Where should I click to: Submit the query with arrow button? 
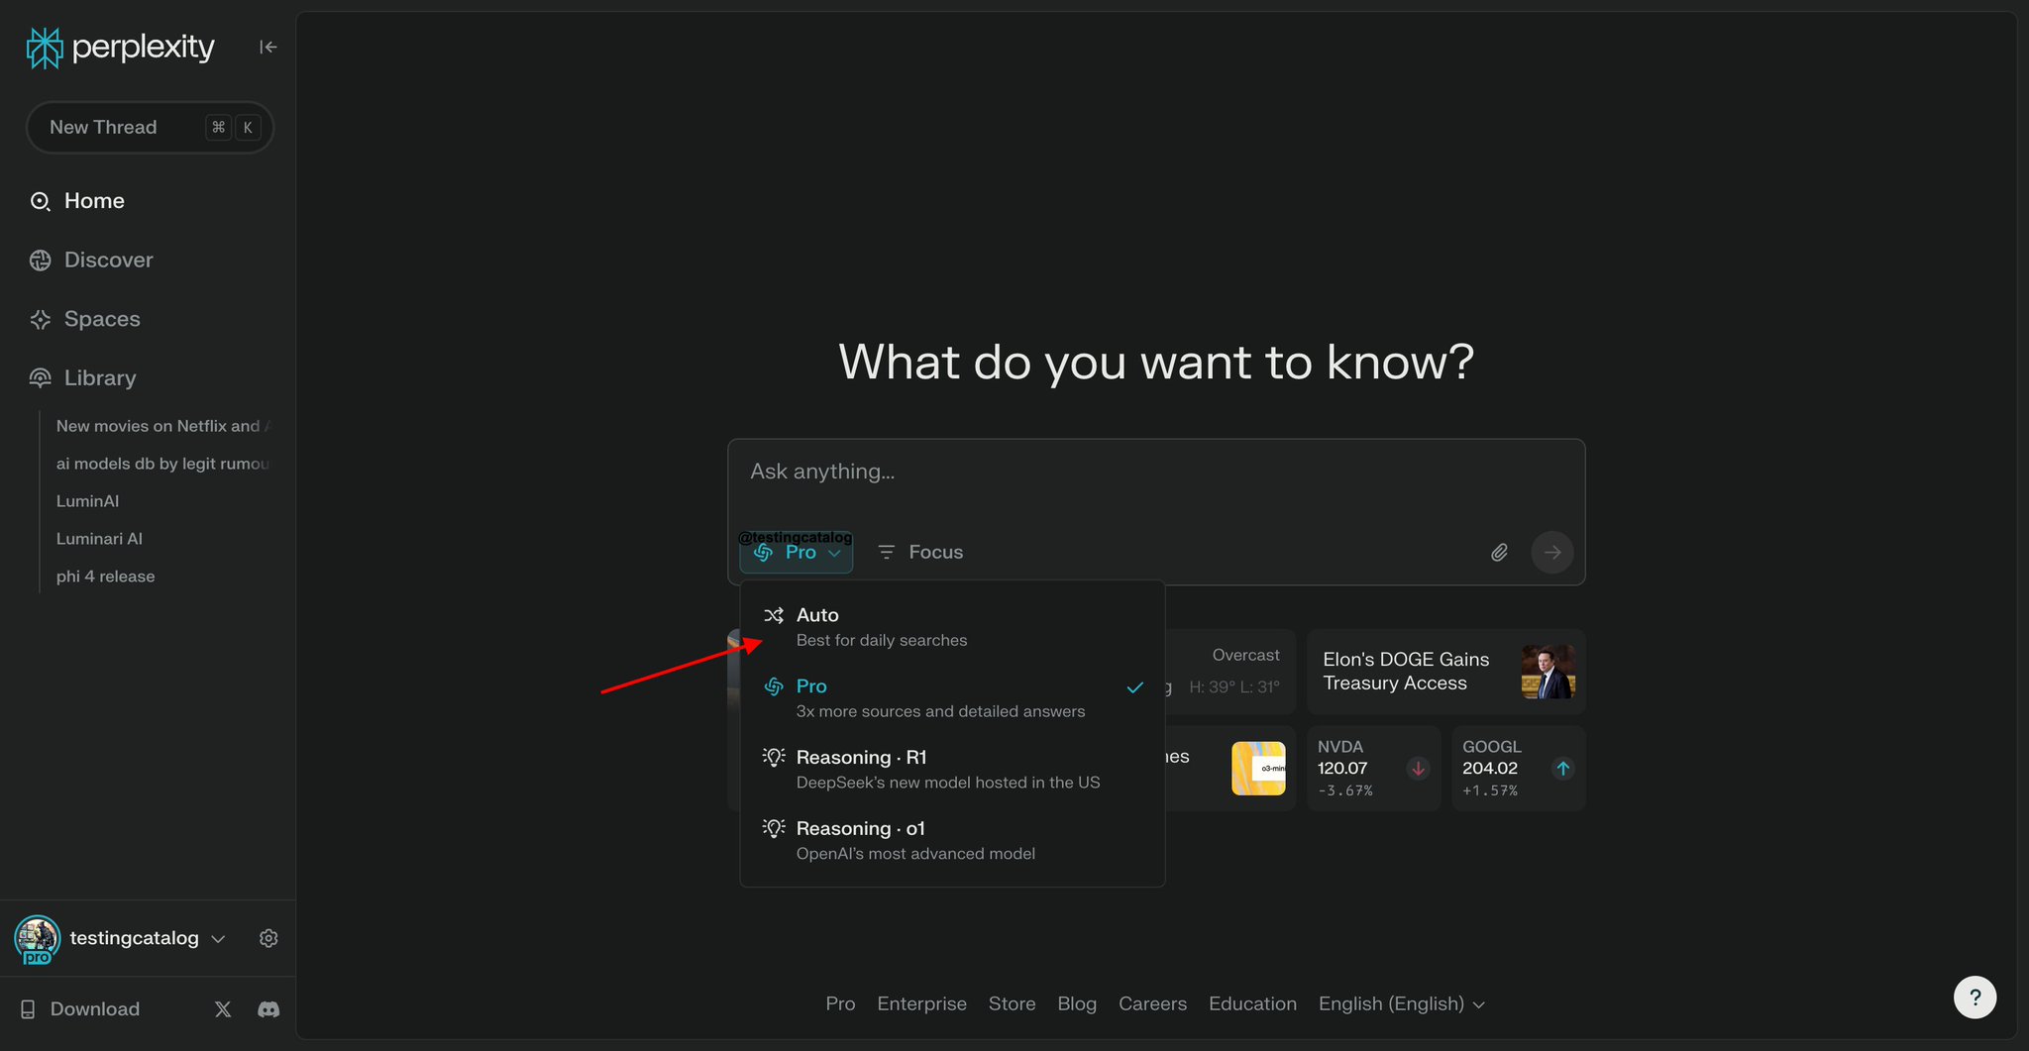1552,553
